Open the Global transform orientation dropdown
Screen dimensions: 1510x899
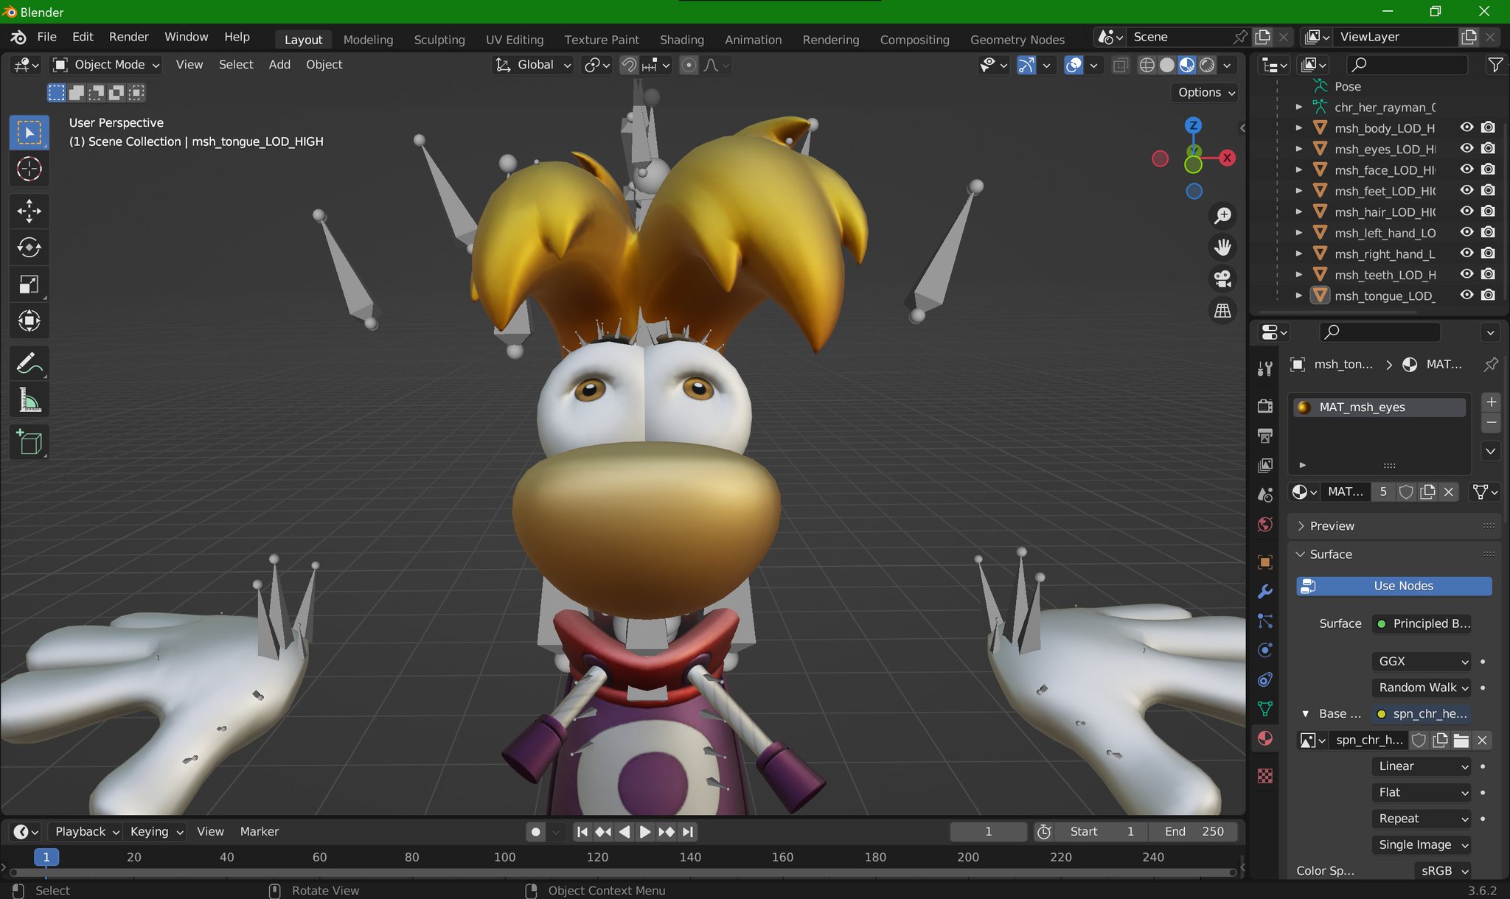point(532,65)
